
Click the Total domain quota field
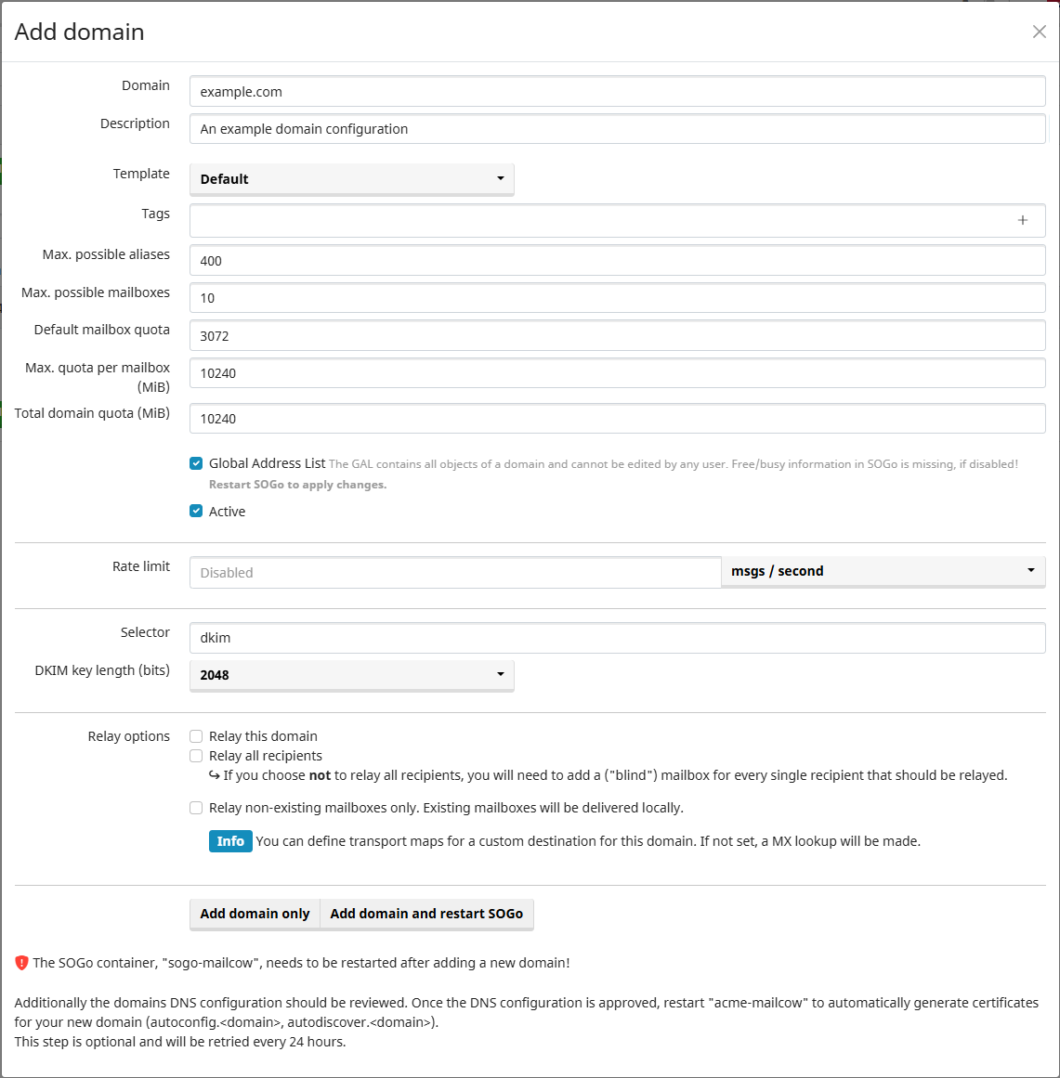(x=617, y=419)
